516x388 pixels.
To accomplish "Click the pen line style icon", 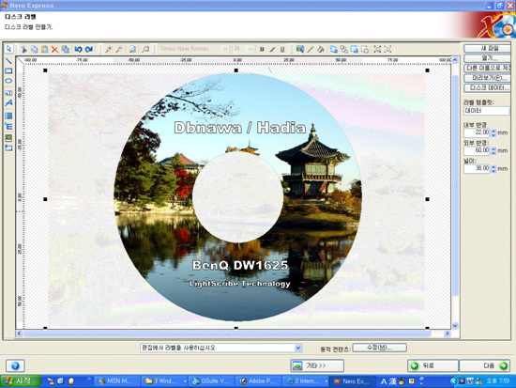I will [x=310, y=50].
